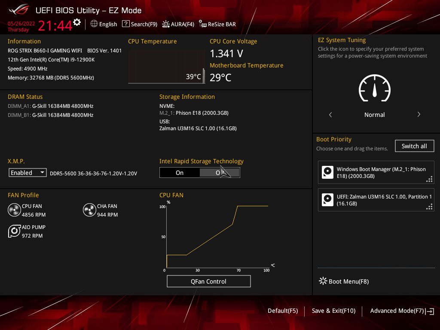The height and width of the screenshot is (330, 440).
Task: Click ROG STRIX B660-I GAMING WIFI text
Action: tap(45, 51)
